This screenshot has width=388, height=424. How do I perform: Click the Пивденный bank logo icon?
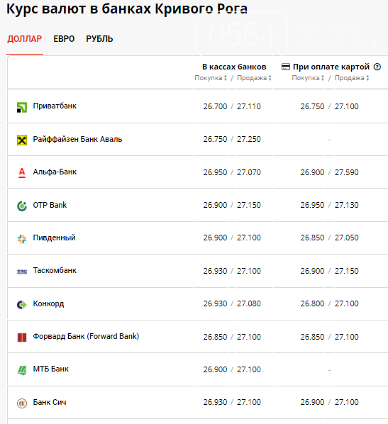pyautogui.click(x=22, y=239)
